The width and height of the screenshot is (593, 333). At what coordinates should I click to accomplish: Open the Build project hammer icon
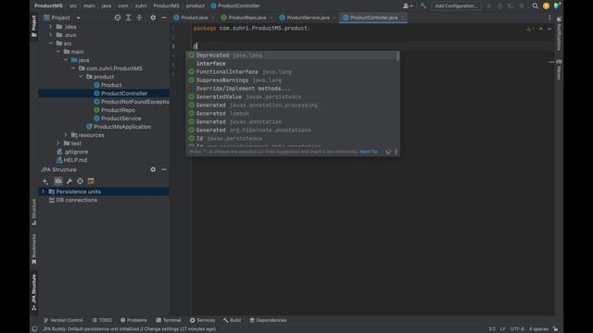coord(423,6)
